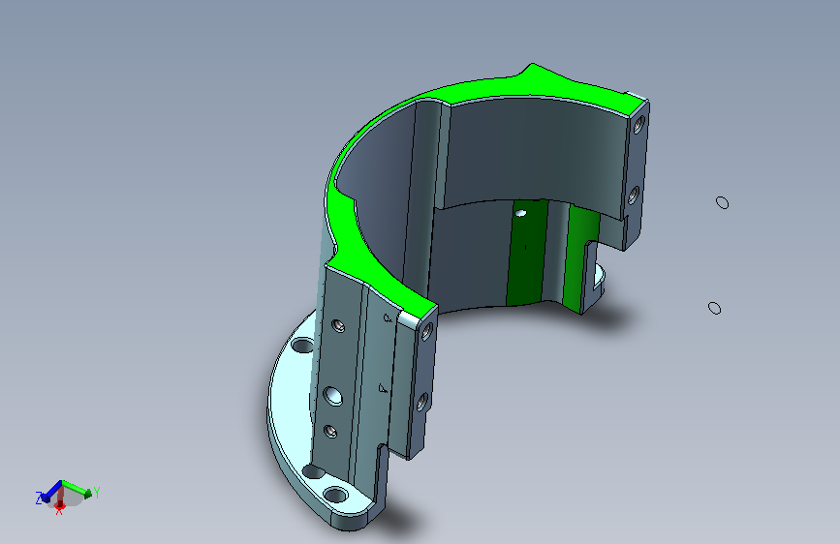Select the bottommost hole in the flange plate
Image resolution: width=840 pixels, height=544 pixels.
point(336,495)
